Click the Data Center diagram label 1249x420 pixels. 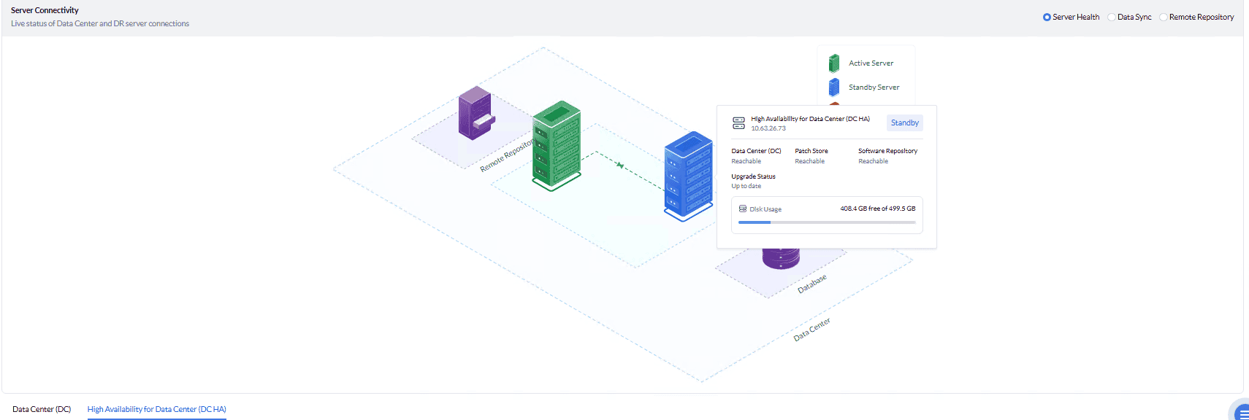tap(812, 330)
